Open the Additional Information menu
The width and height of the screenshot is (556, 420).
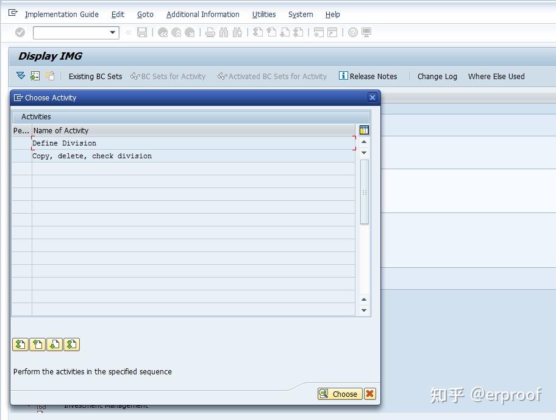pyautogui.click(x=202, y=14)
